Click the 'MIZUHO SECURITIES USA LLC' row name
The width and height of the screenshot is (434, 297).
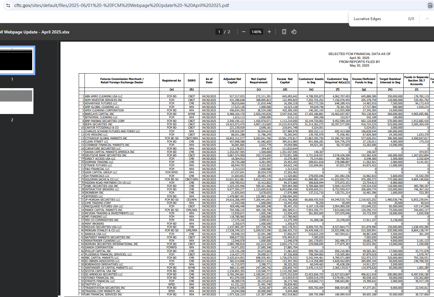point(103,227)
